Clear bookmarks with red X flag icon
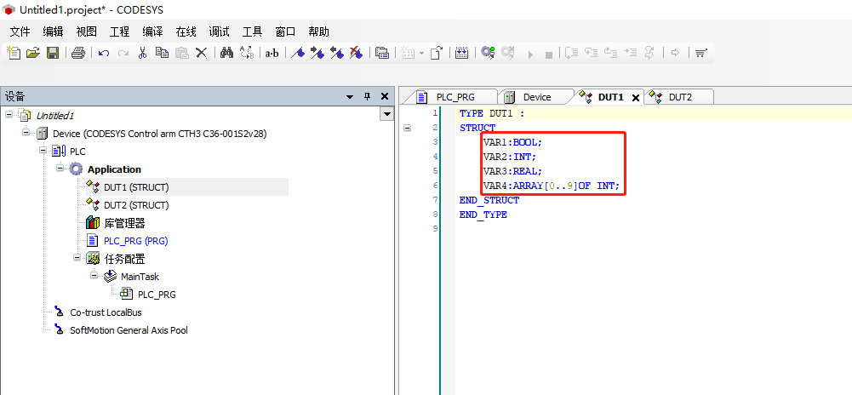The image size is (852, 395). click(356, 53)
